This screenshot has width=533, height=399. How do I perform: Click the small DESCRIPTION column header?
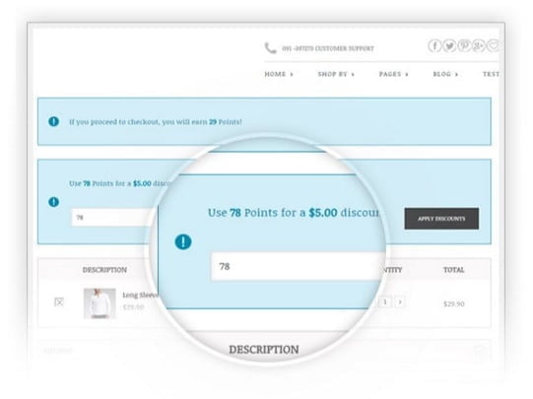[104, 270]
